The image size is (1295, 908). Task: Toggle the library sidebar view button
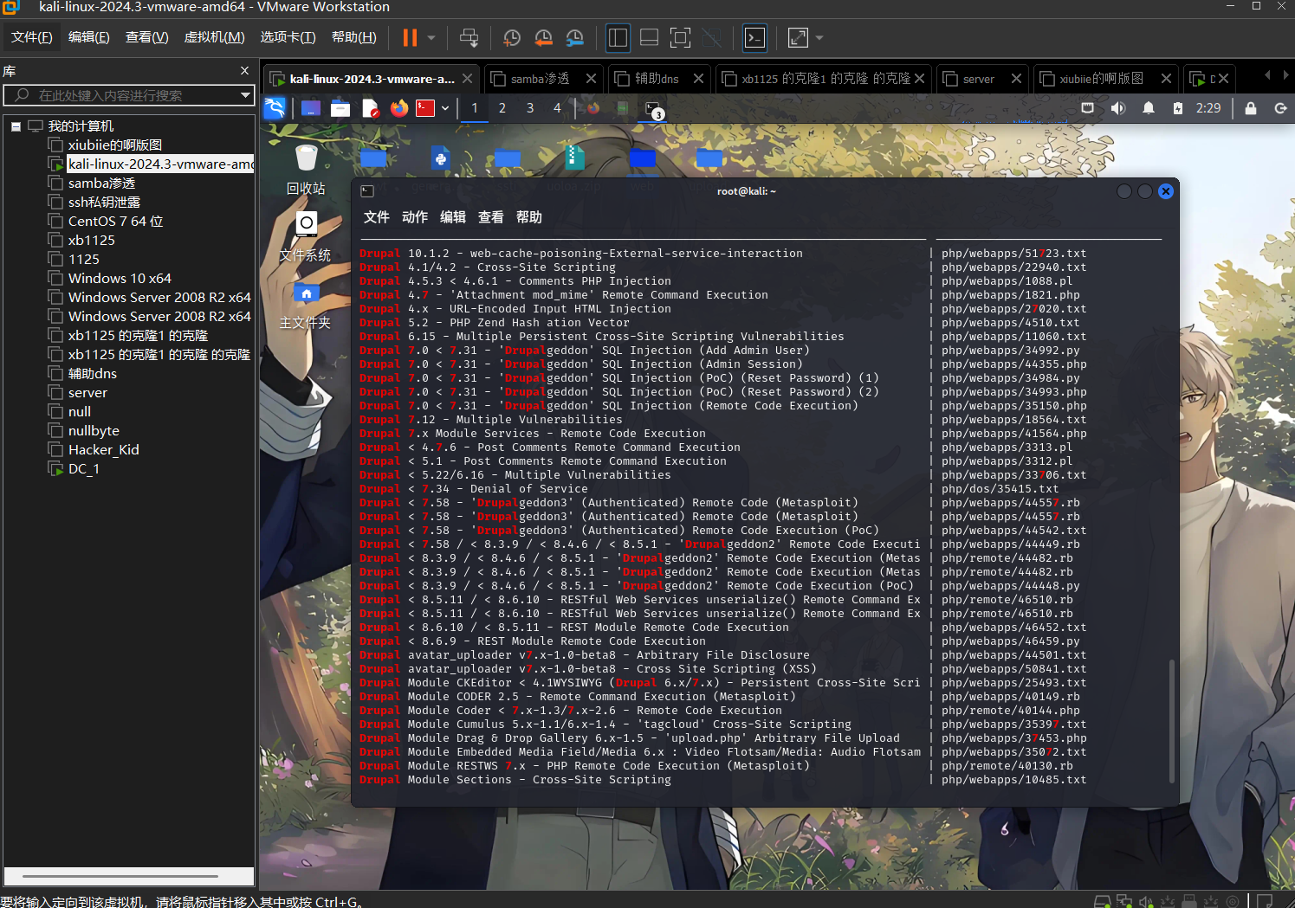point(618,37)
